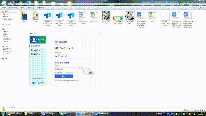Image resolution: width=206 pixels, height=116 pixels.
Task: Open the first QQ image thumbnail
Action: [x=48, y=19]
